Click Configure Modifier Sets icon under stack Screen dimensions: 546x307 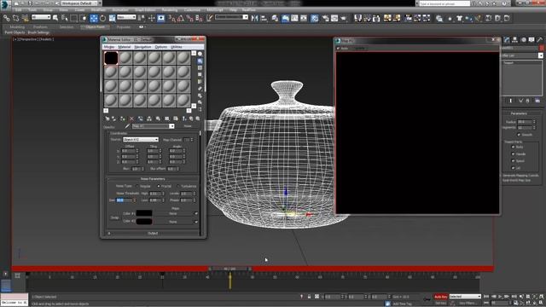[x=537, y=101]
